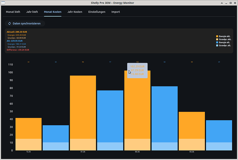Switch to the Monat kWh tab
The image size is (238, 160).
(x=13, y=12)
